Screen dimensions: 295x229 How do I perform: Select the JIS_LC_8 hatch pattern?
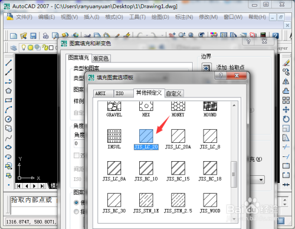tap(210, 139)
